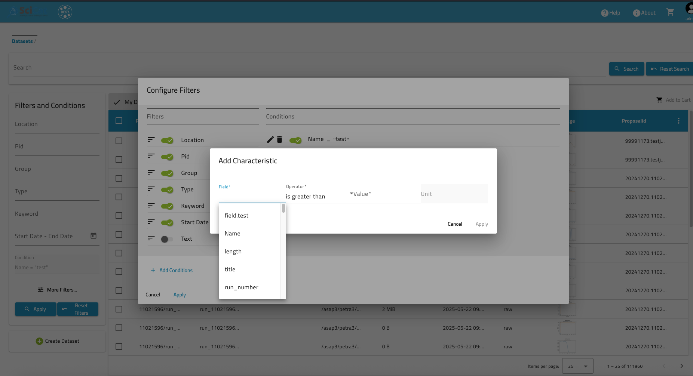Enable the Text filter toggle
This screenshot has width=693, height=376.
[x=167, y=239]
